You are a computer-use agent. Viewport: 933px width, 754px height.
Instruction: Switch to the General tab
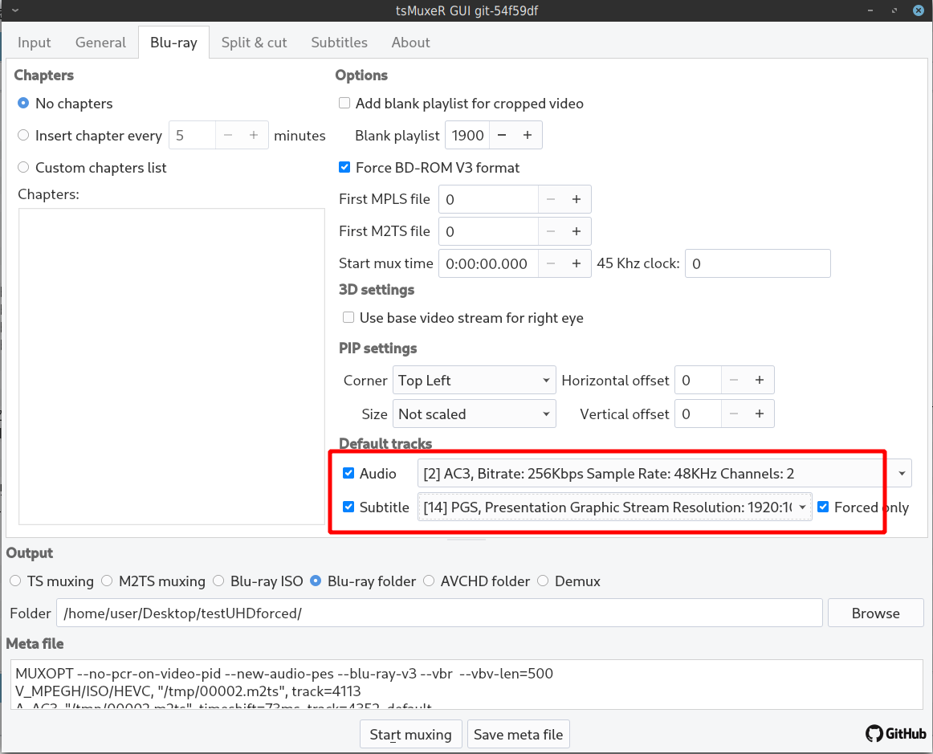(100, 43)
